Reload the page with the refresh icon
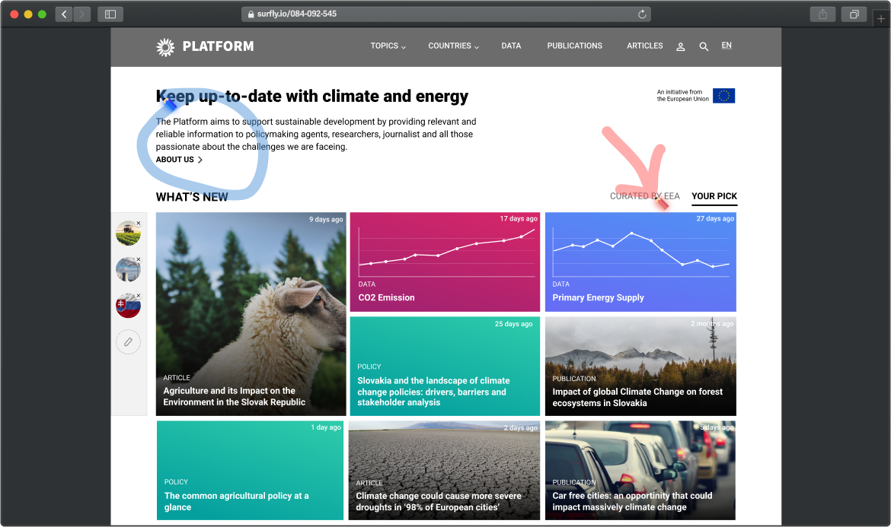The image size is (891, 527). coord(642,14)
